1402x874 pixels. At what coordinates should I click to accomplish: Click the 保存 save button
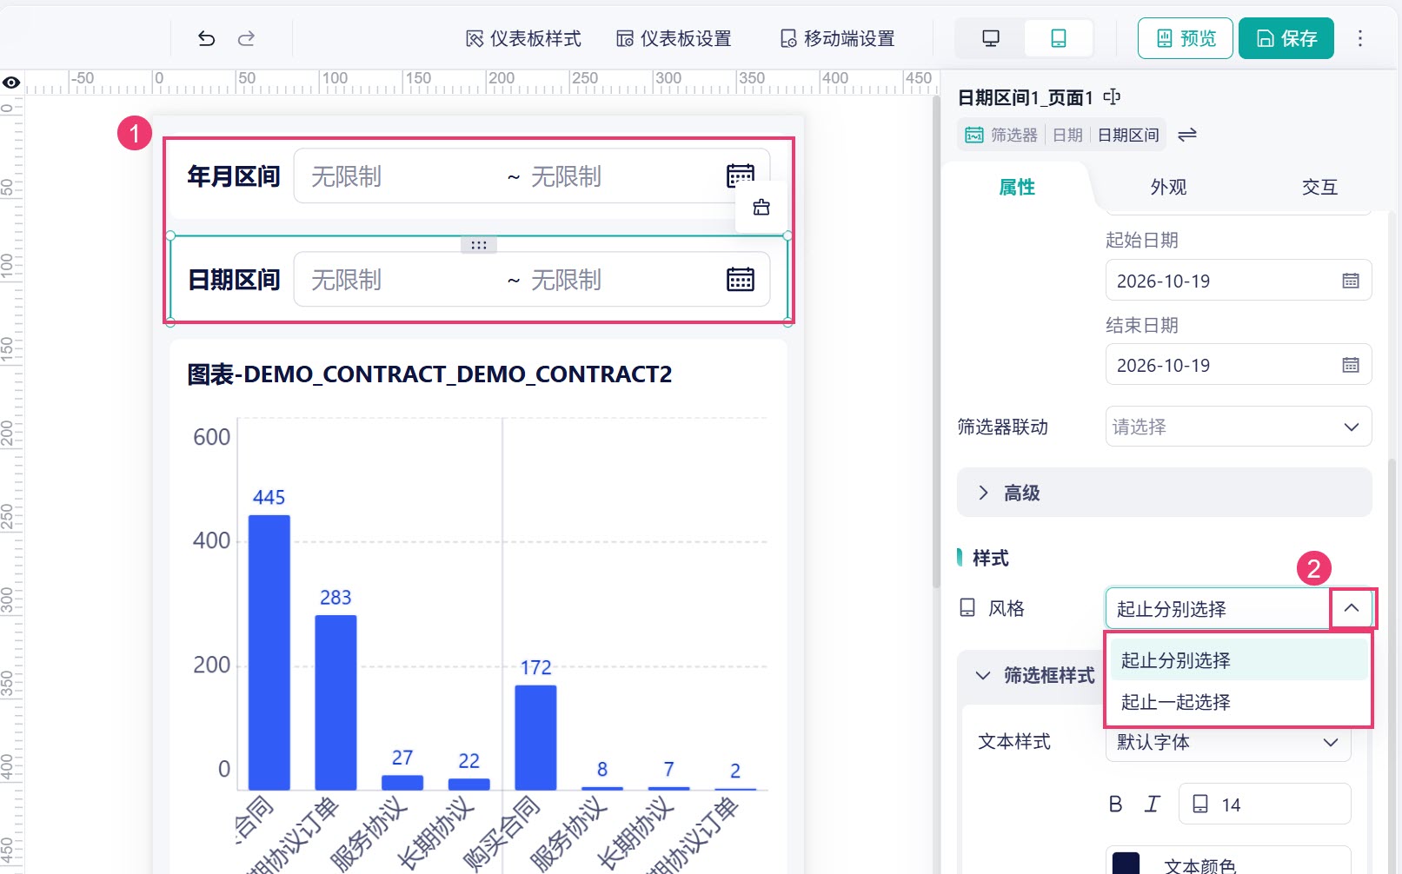click(1286, 38)
